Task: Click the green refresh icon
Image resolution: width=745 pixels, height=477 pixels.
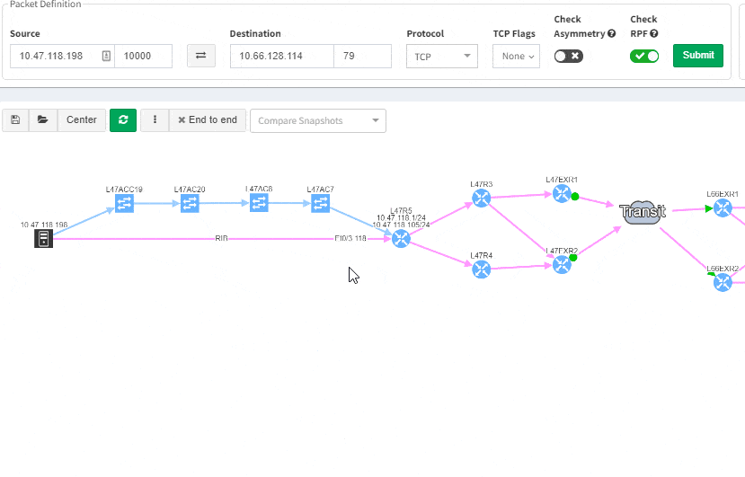Action: (123, 120)
